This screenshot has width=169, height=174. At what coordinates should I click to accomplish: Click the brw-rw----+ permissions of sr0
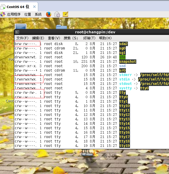point(26,71)
